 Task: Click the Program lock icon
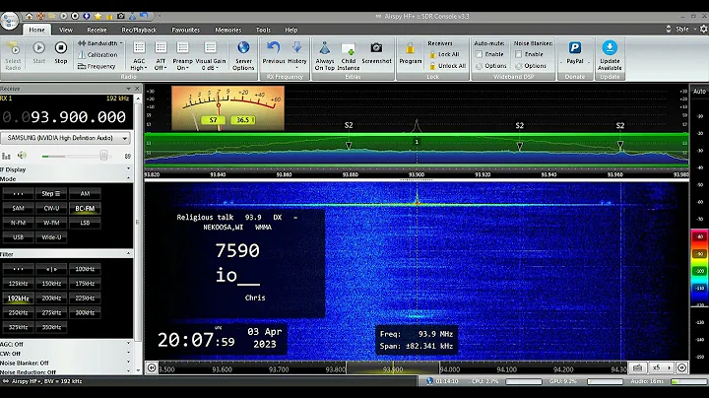click(410, 48)
